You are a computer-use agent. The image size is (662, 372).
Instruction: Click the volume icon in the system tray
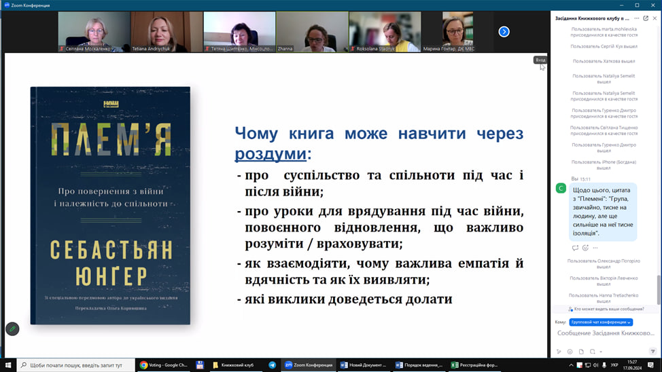tap(595, 365)
